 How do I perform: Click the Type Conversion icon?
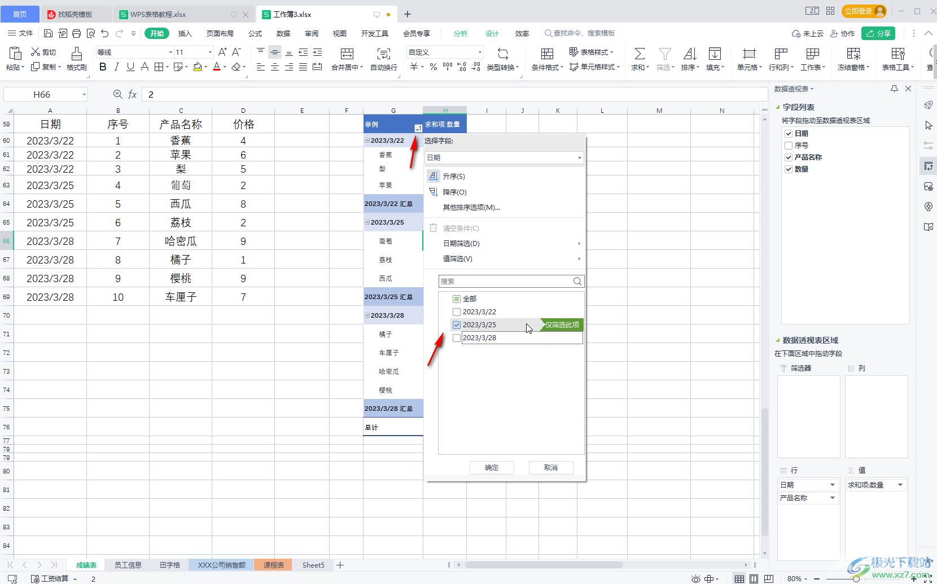(x=502, y=54)
